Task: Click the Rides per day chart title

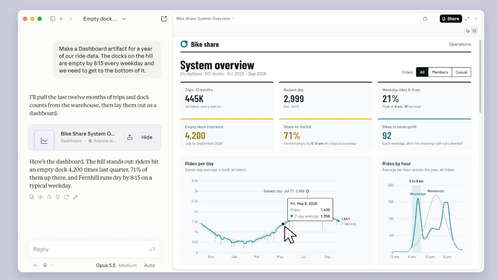Action: tap(199, 164)
